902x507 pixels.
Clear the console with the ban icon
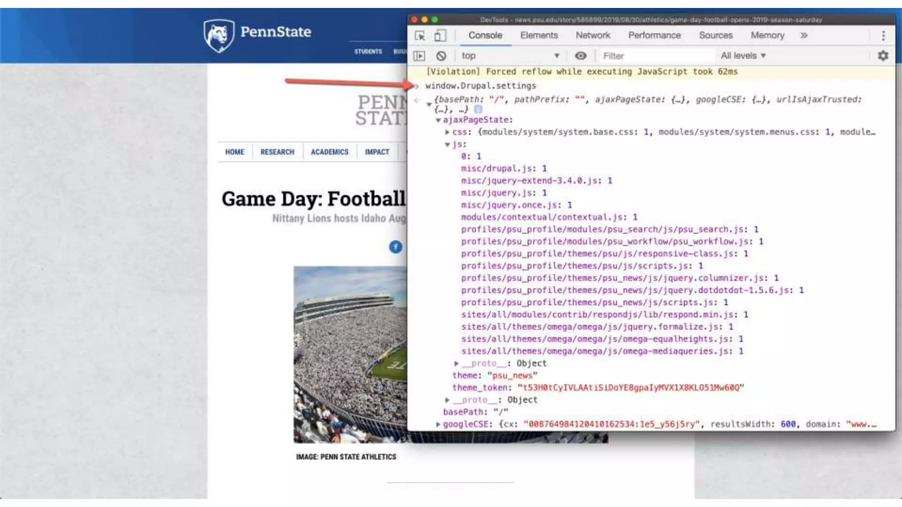(x=441, y=56)
